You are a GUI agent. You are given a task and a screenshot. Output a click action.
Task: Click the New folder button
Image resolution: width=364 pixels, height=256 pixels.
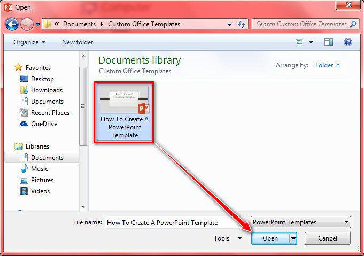click(78, 42)
